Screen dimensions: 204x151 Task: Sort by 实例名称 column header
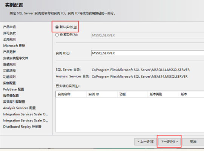tap(71, 94)
